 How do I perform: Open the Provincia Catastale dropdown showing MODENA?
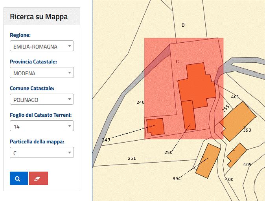(42, 72)
